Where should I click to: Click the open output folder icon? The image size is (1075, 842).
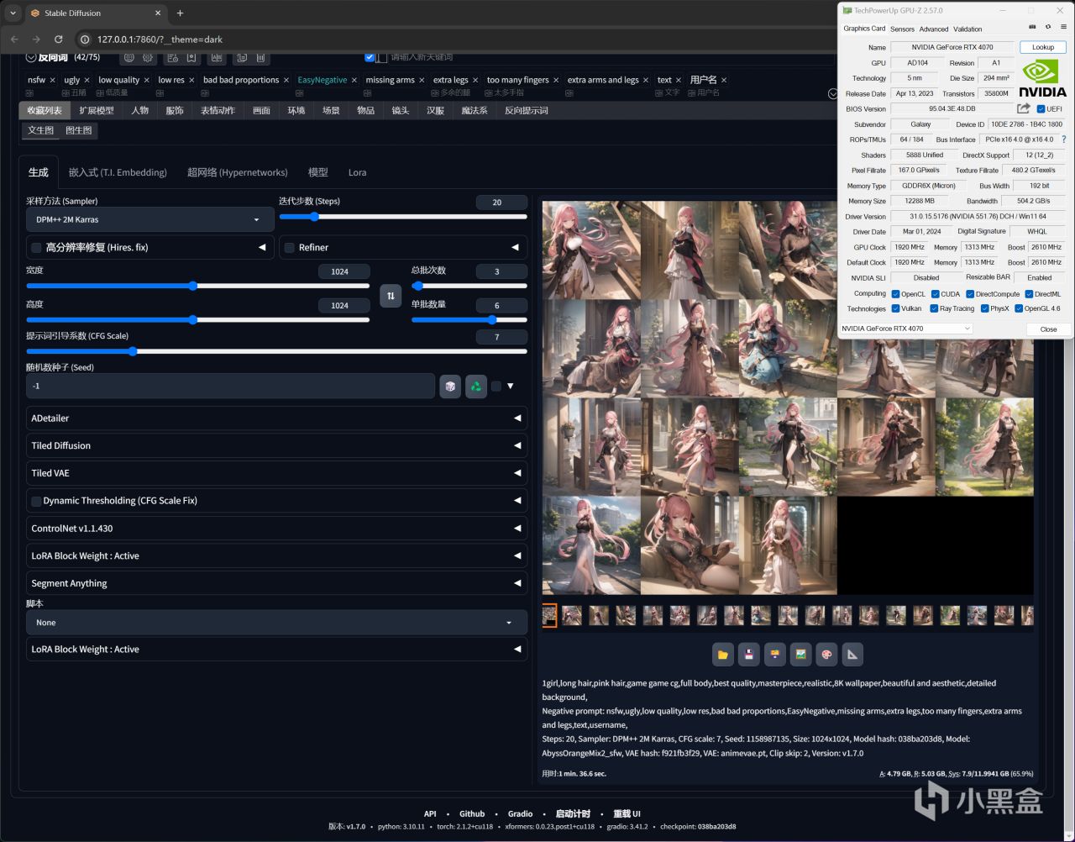pyautogui.click(x=722, y=655)
